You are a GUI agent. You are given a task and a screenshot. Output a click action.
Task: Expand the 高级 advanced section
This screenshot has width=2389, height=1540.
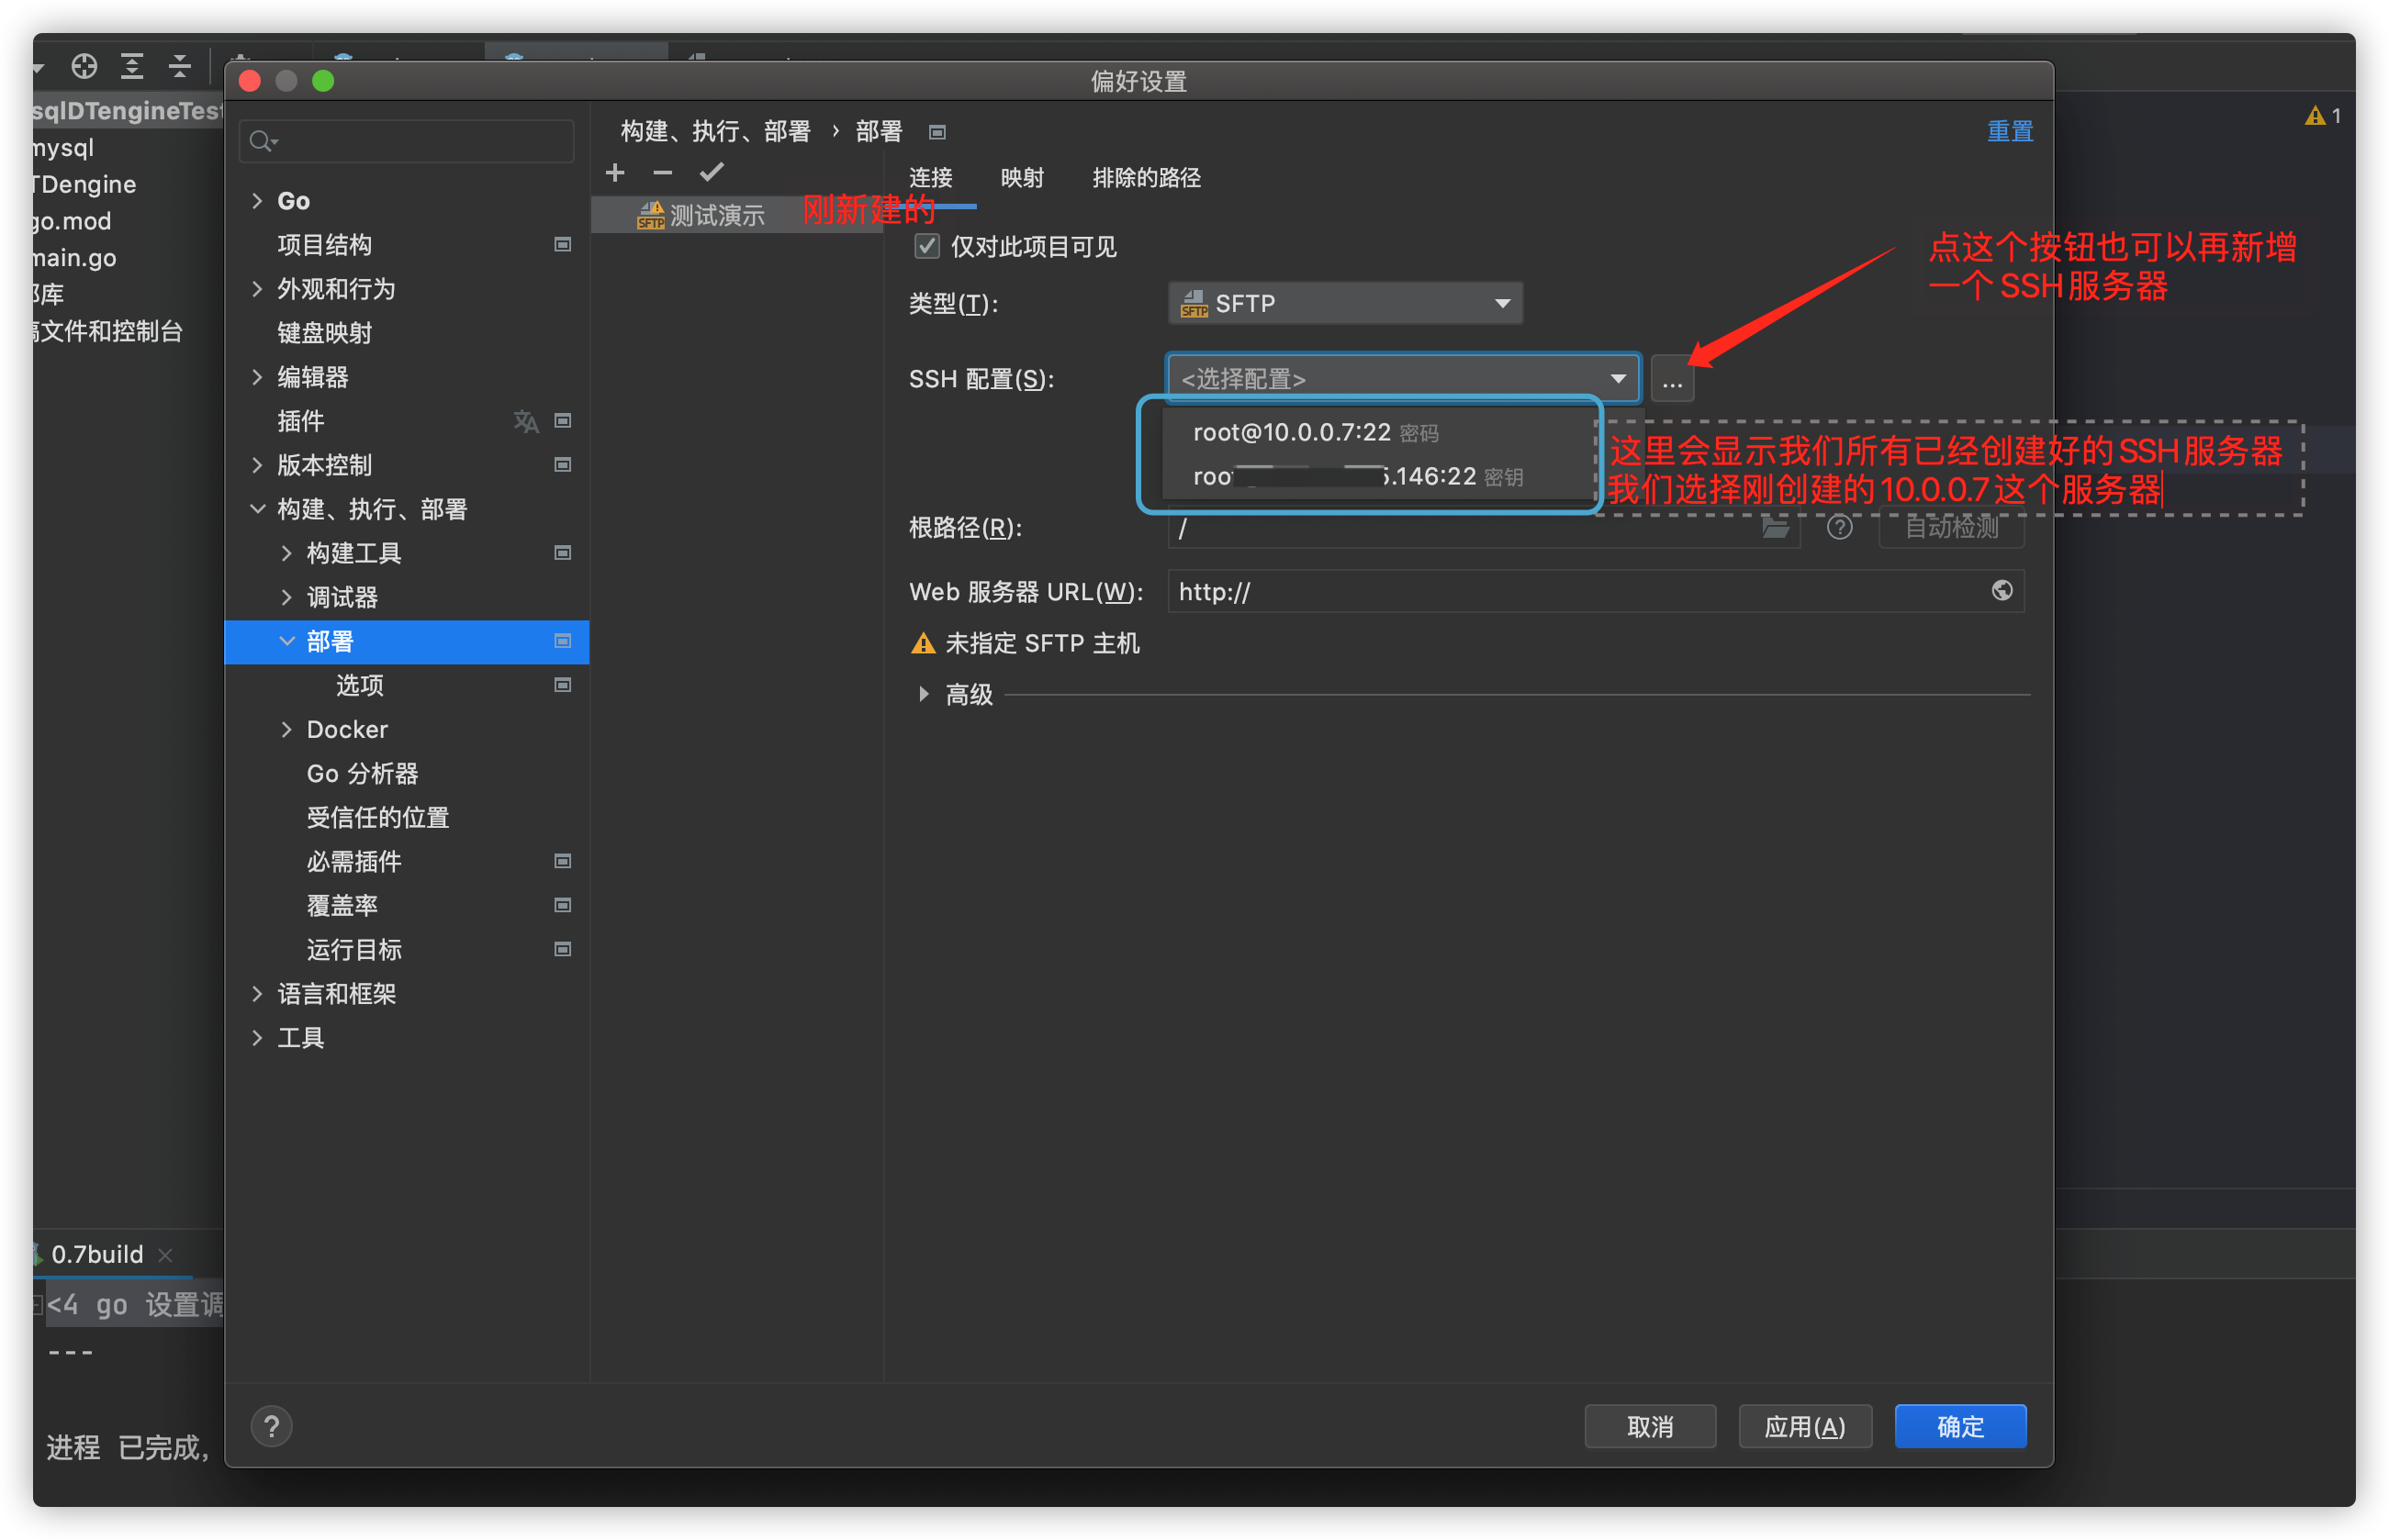click(x=925, y=694)
